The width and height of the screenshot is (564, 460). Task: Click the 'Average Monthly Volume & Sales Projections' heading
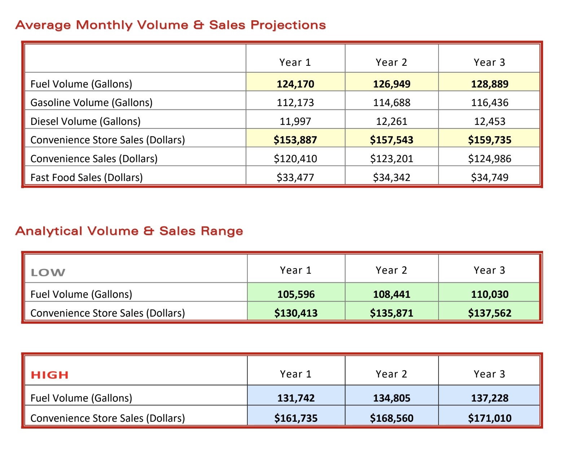[x=171, y=25]
